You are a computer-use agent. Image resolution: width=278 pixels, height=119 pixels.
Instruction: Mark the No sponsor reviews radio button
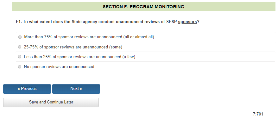click(20, 67)
